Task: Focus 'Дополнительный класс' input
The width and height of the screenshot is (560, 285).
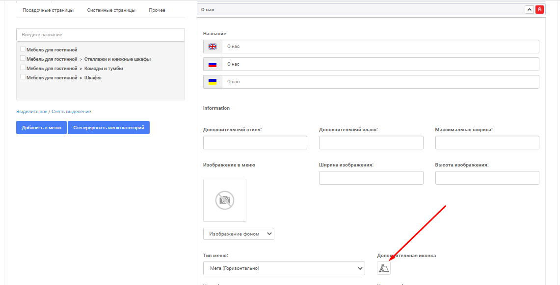Action: [371, 142]
